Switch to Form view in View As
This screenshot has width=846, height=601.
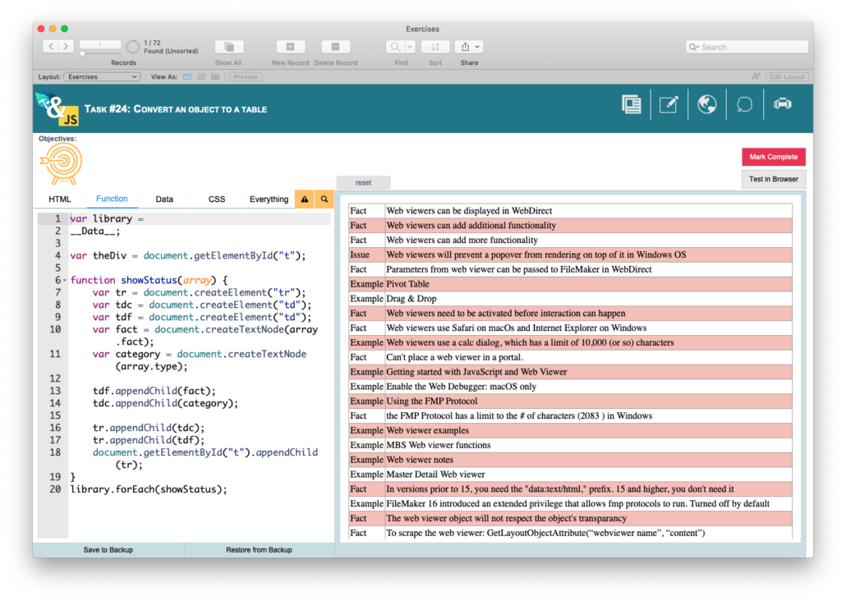pyautogui.click(x=187, y=77)
